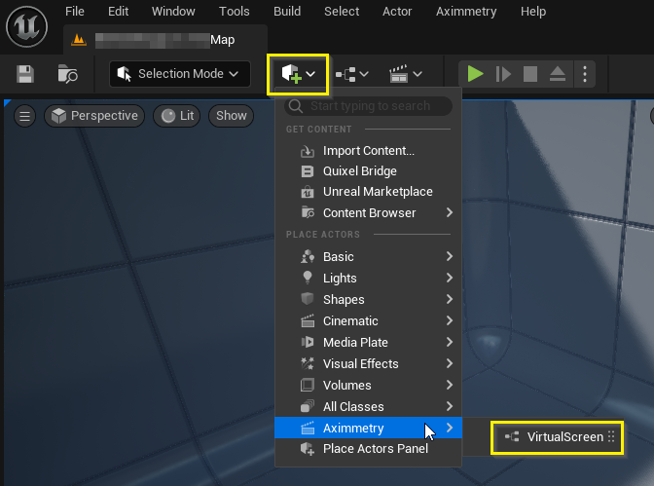Viewport: 654px width, 486px height.
Task: Expand the All Classes submenu
Action: (x=368, y=407)
